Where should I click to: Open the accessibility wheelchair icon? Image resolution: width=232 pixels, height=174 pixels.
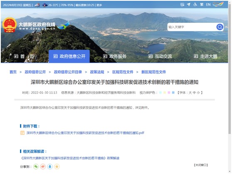[195, 5]
